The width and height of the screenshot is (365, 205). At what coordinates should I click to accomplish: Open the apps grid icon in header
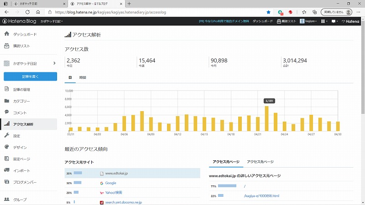(324, 21)
